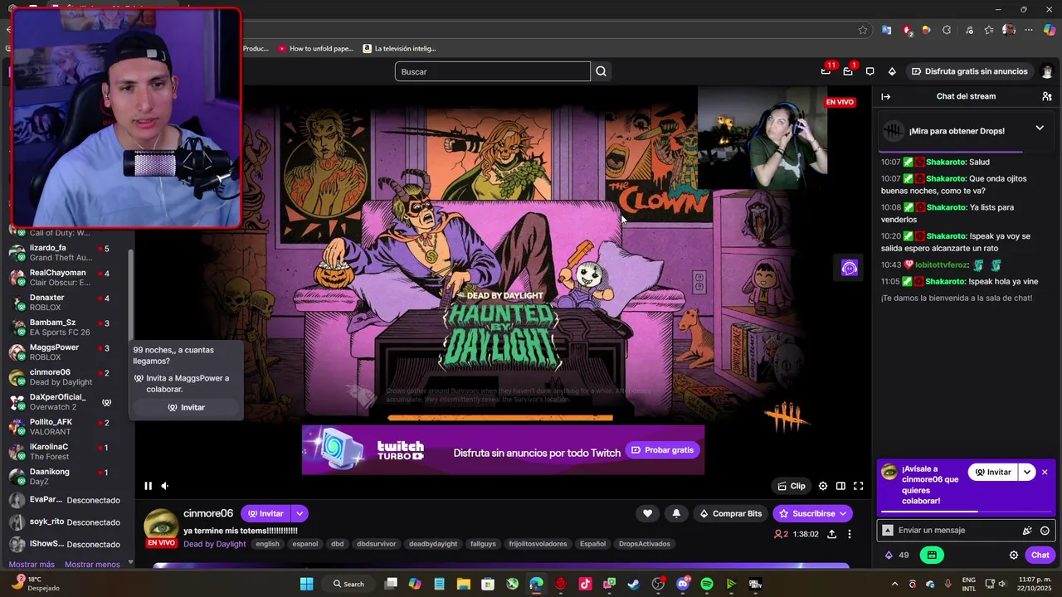Screen dimensions: 1062x597
Task: Click the shakaroto username in the Salud message
Action: pos(946,163)
